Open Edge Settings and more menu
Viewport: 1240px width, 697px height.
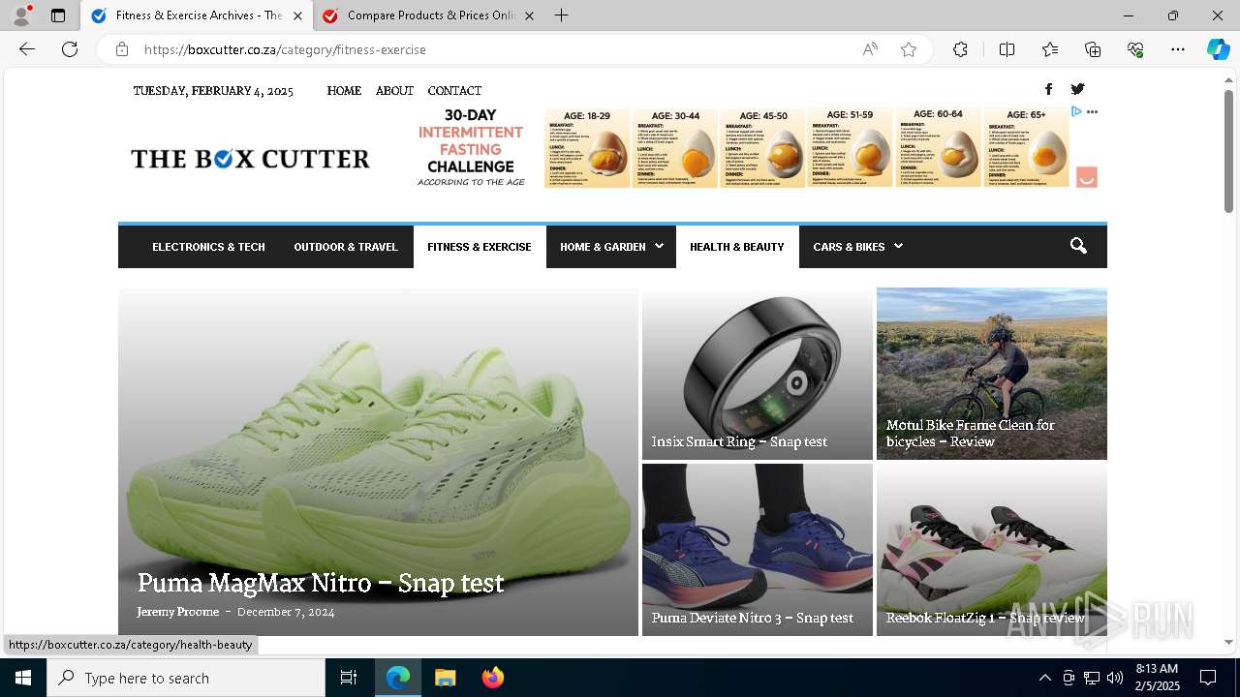(x=1178, y=49)
